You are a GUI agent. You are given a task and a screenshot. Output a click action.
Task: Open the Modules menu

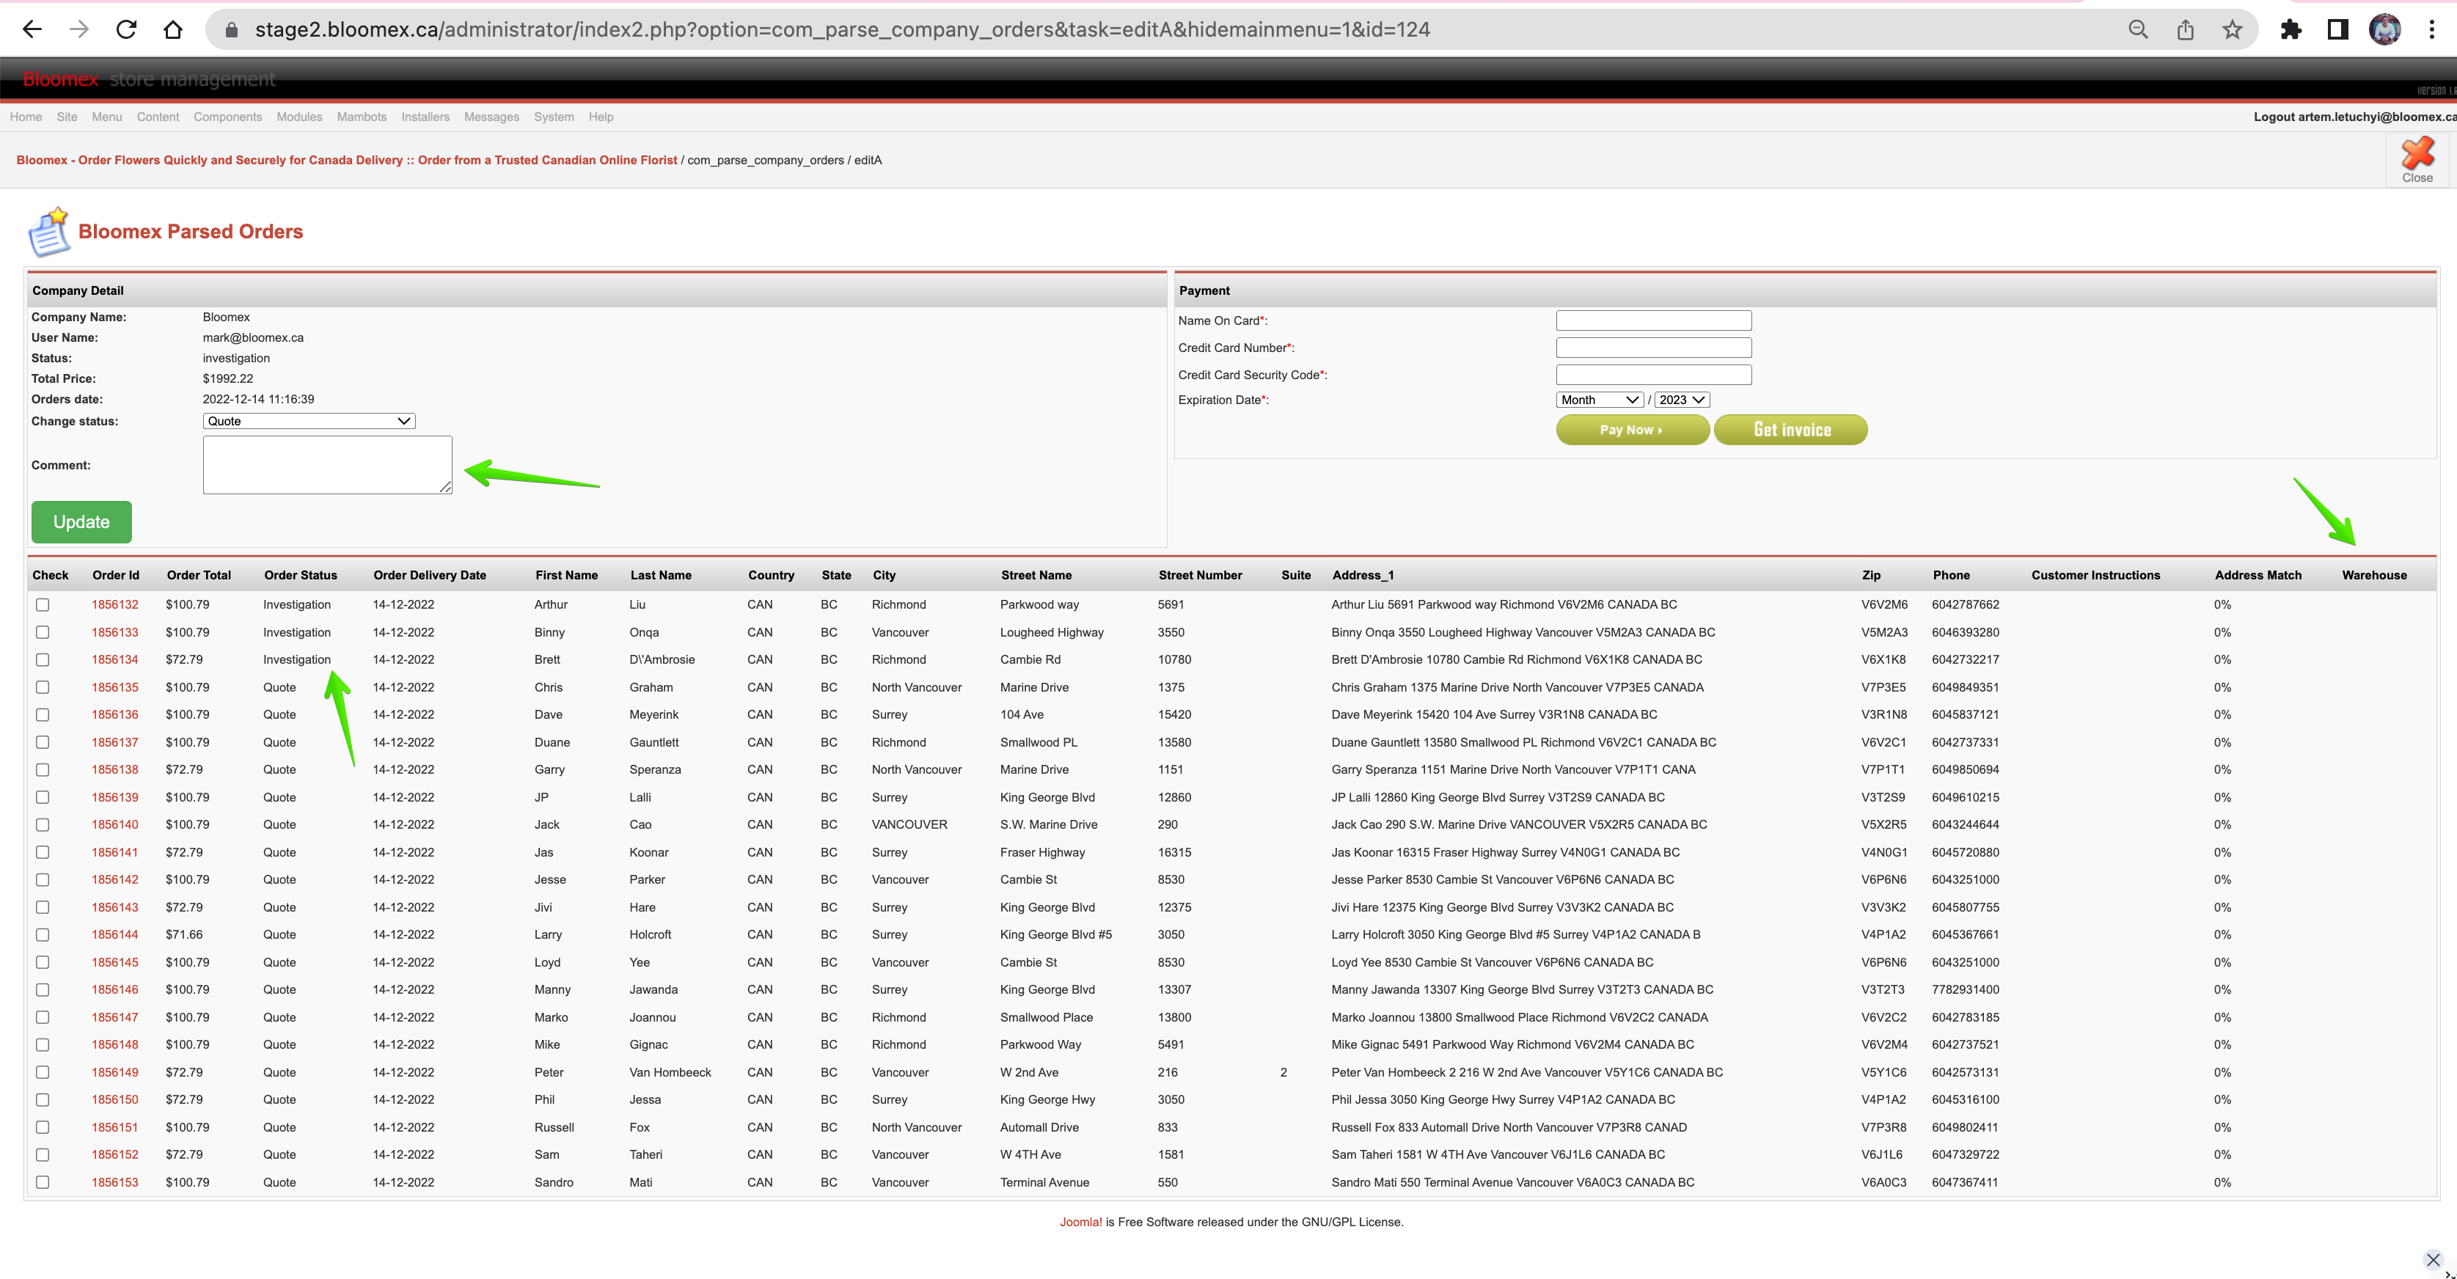(x=299, y=117)
